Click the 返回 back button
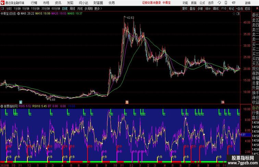259x167 pixels. 247,9
